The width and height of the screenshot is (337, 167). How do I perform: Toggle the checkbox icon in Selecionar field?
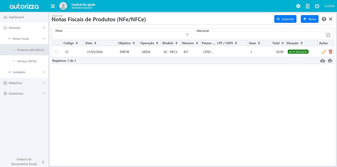coord(328,35)
